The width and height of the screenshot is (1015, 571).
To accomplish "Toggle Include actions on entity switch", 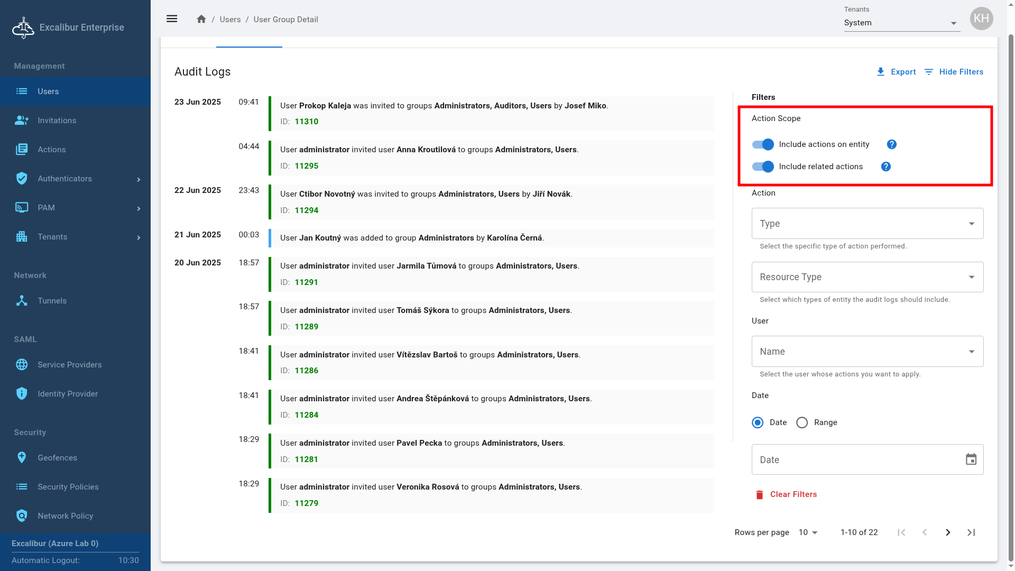I will [x=763, y=144].
